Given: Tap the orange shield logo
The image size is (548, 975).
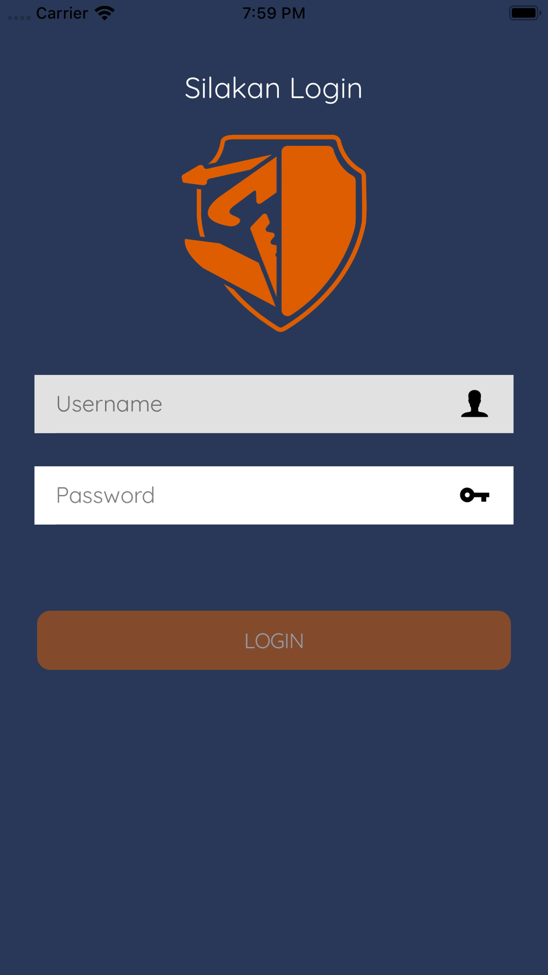Looking at the screenshot, I should (274, 233).
